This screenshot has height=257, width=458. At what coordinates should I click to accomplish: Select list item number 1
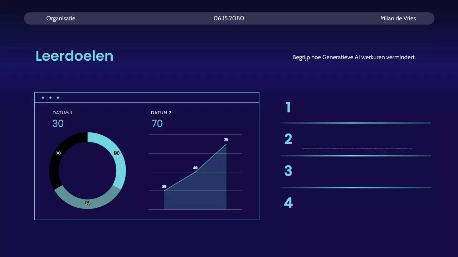pyautogui.click(x=288, y=107)
